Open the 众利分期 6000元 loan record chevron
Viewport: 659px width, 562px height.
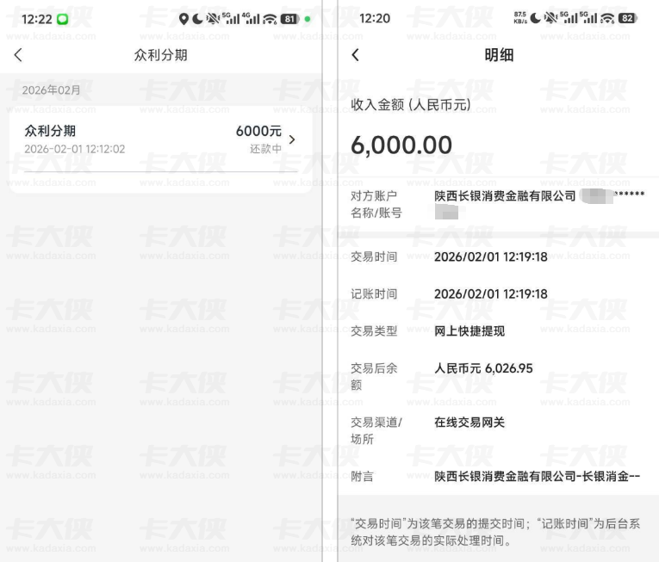pyautogui.click(x=292, y=139)
